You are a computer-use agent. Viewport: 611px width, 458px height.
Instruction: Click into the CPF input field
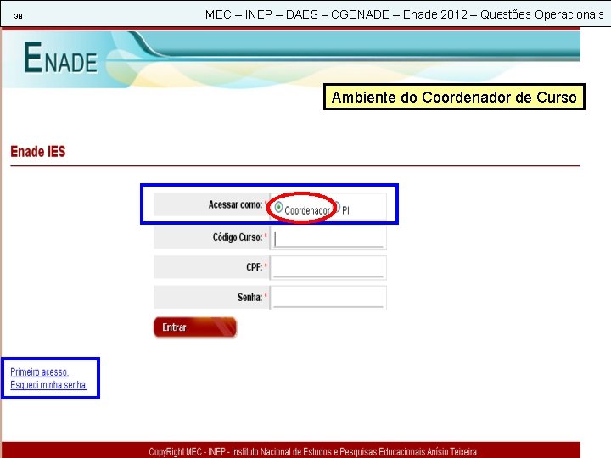pyautogui.click(x=328, y=267)
